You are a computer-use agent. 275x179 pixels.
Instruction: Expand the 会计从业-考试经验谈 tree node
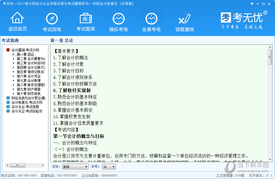click(x=8, y=111)
